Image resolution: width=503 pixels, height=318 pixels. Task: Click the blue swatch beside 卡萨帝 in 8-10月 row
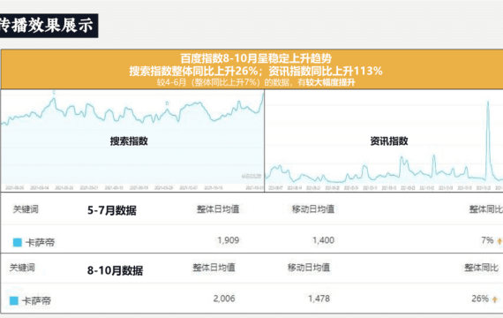coord(14,300)
